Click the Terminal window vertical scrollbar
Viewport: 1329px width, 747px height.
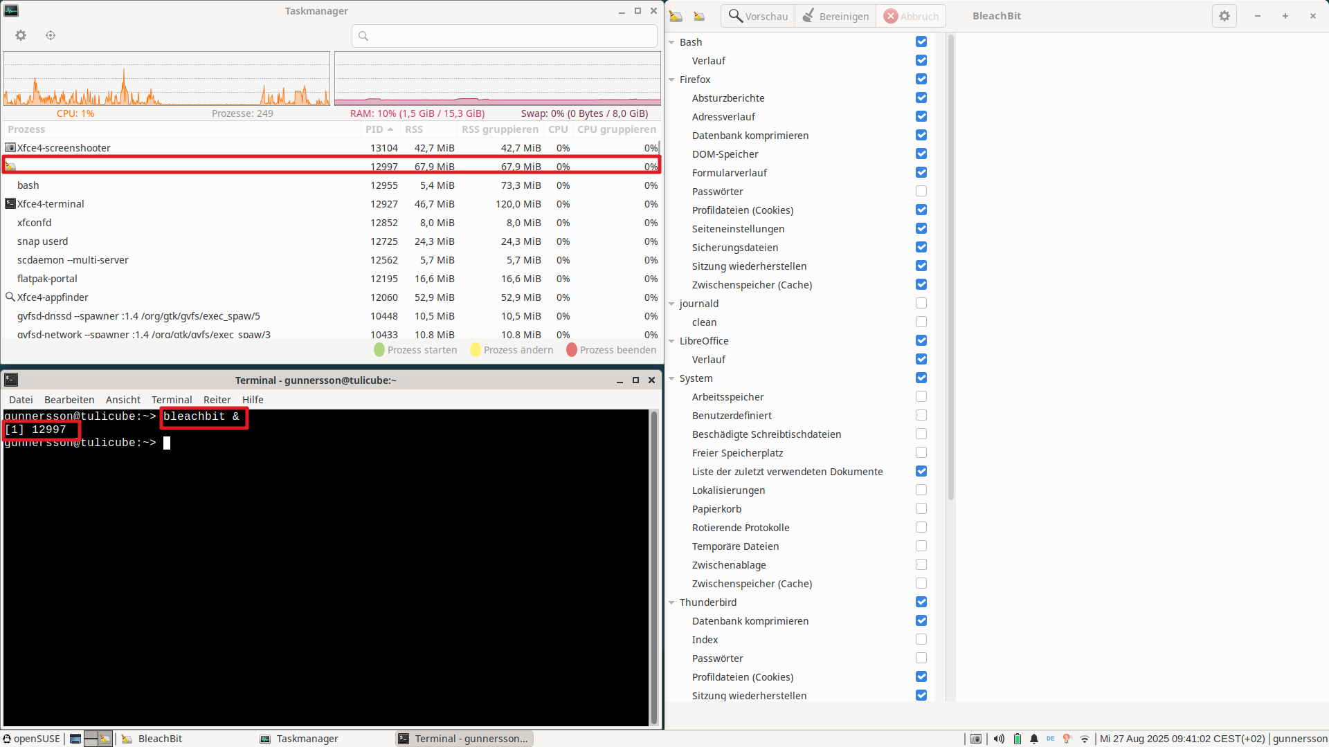pos(653,567)
